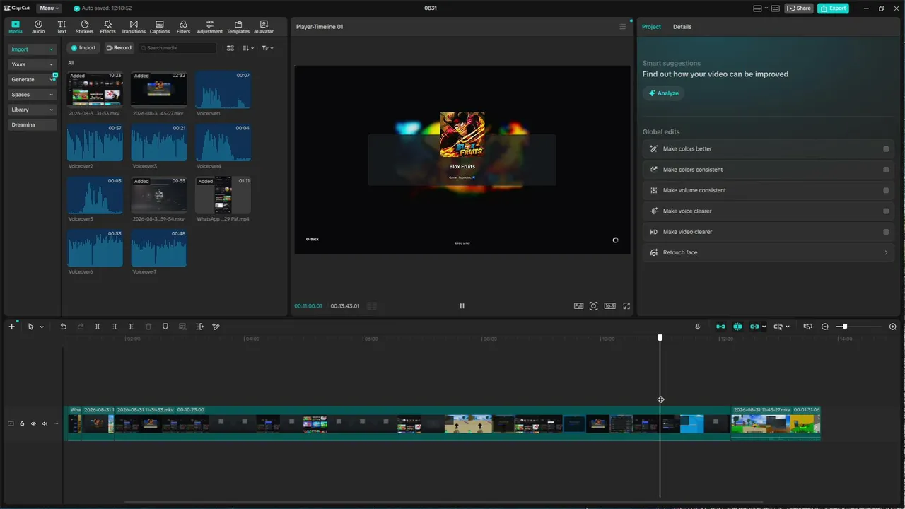The height and width of the screenshot is (509, 905).
Task: Open the keyboard shortcuts icon in title bar
Action: tap(776, 8)
